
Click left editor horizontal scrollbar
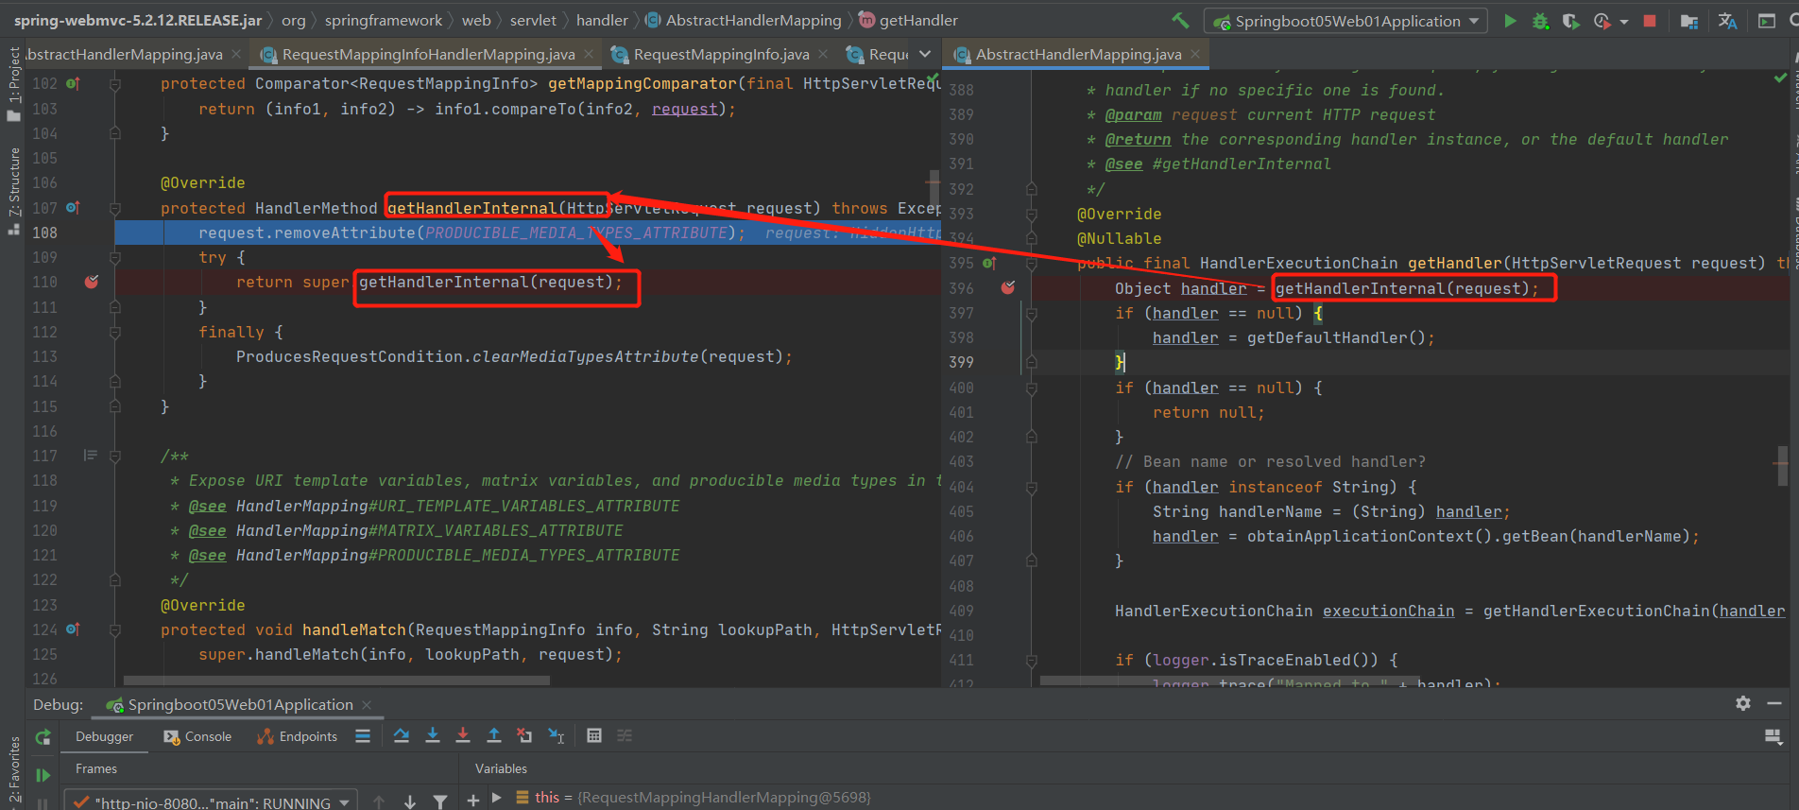[x=336, y=680]
